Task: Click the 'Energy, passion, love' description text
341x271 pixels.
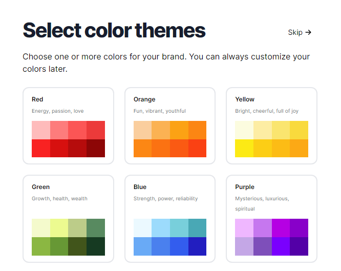Action: [x=57, y=111]
